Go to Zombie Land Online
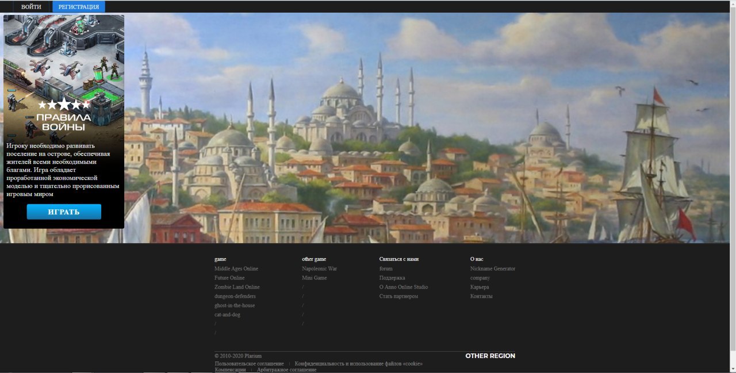Screen dimensions: 736x373 [x=237, y=287]
